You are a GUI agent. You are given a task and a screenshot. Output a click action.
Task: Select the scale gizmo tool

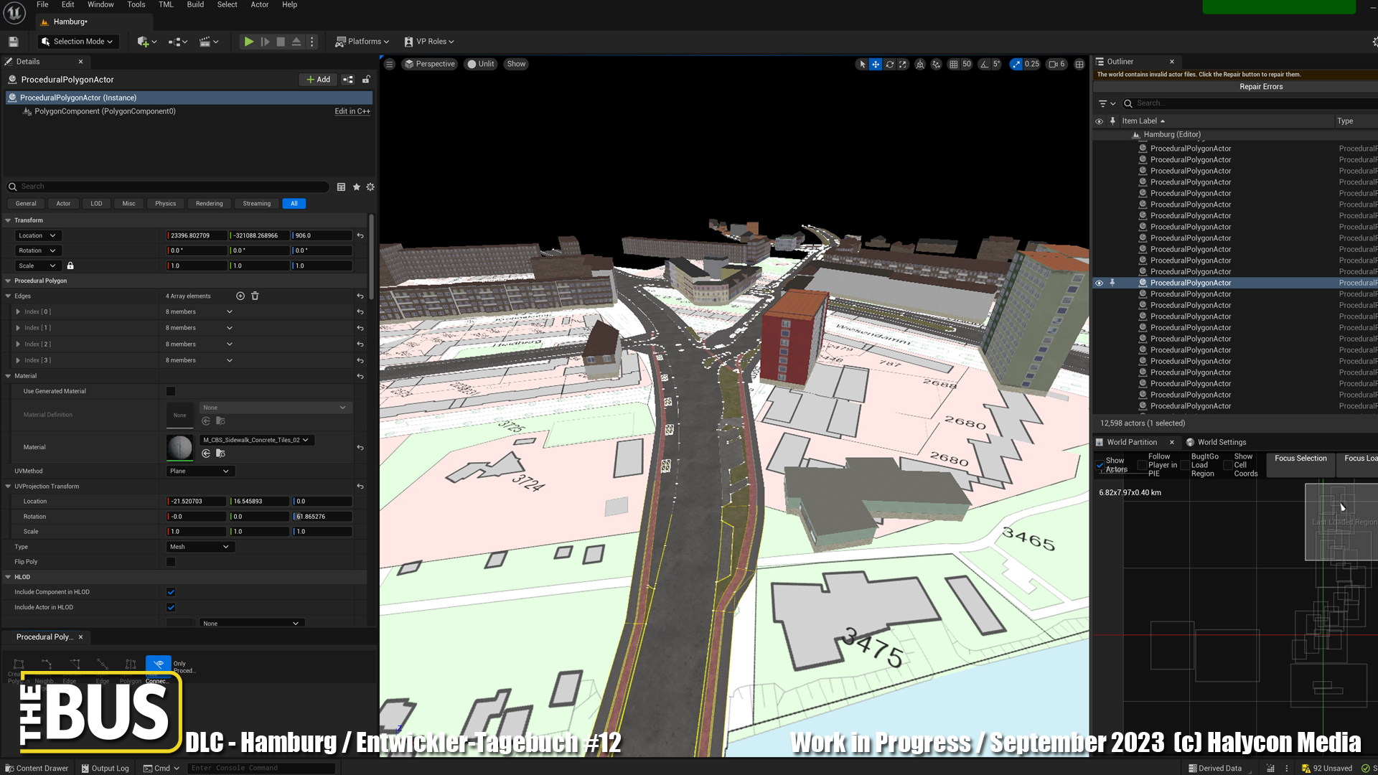tap(903, 65)
